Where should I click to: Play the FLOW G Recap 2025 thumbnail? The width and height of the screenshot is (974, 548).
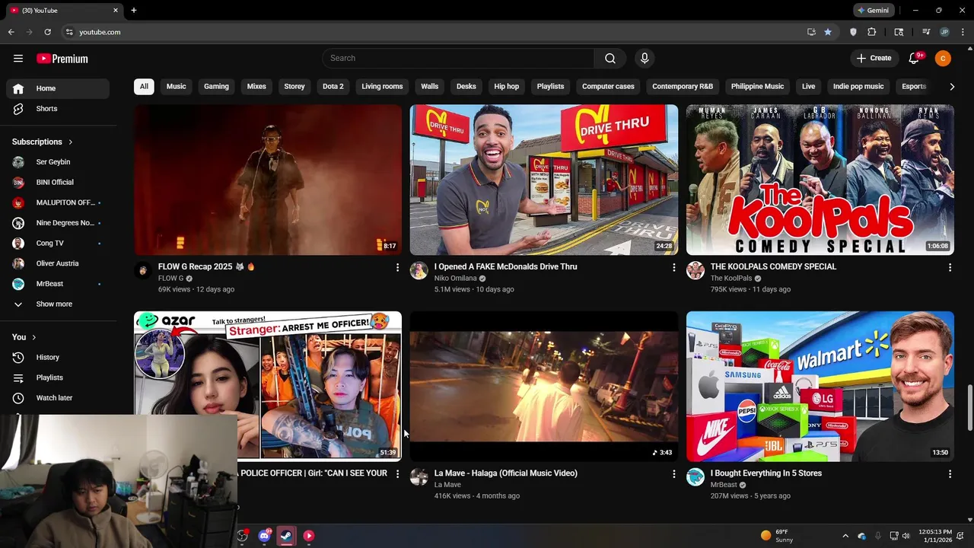pos(268,180)
